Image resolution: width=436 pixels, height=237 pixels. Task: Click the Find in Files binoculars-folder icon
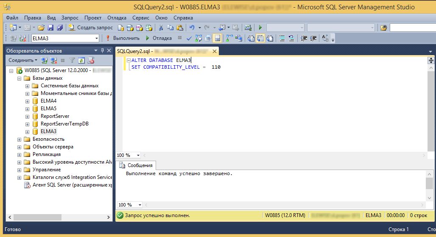point(384,28)
